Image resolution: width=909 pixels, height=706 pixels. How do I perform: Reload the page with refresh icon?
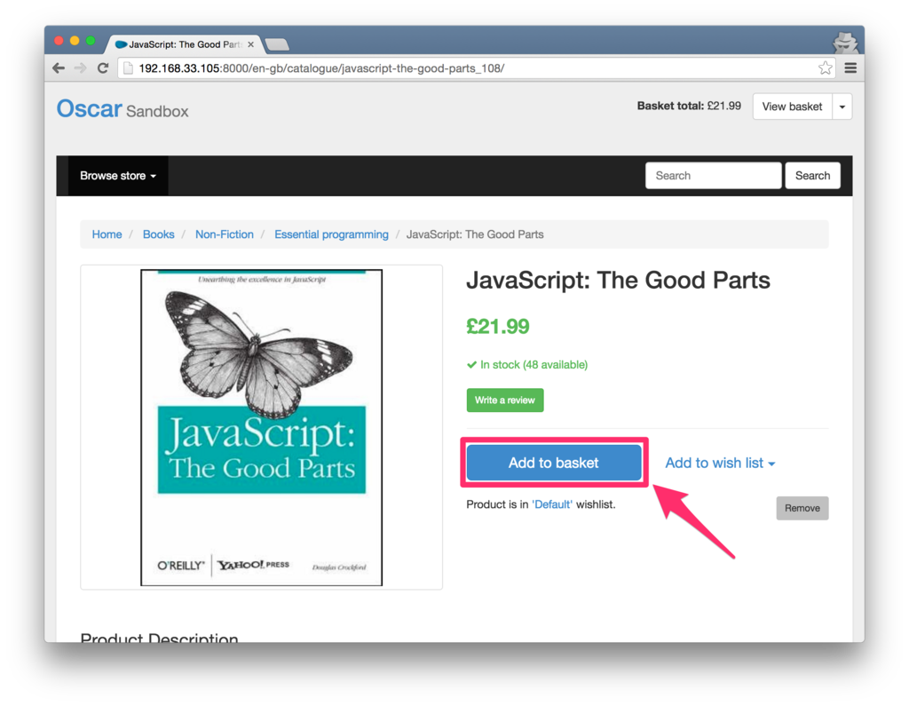tap(103, 67)
